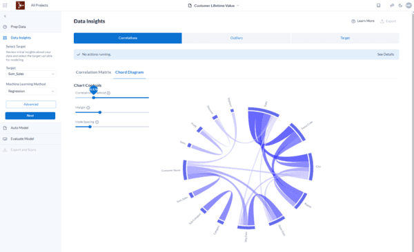
Task: Open the Correlation Matrix sub-tab
Action: click(x=93, y=72)
